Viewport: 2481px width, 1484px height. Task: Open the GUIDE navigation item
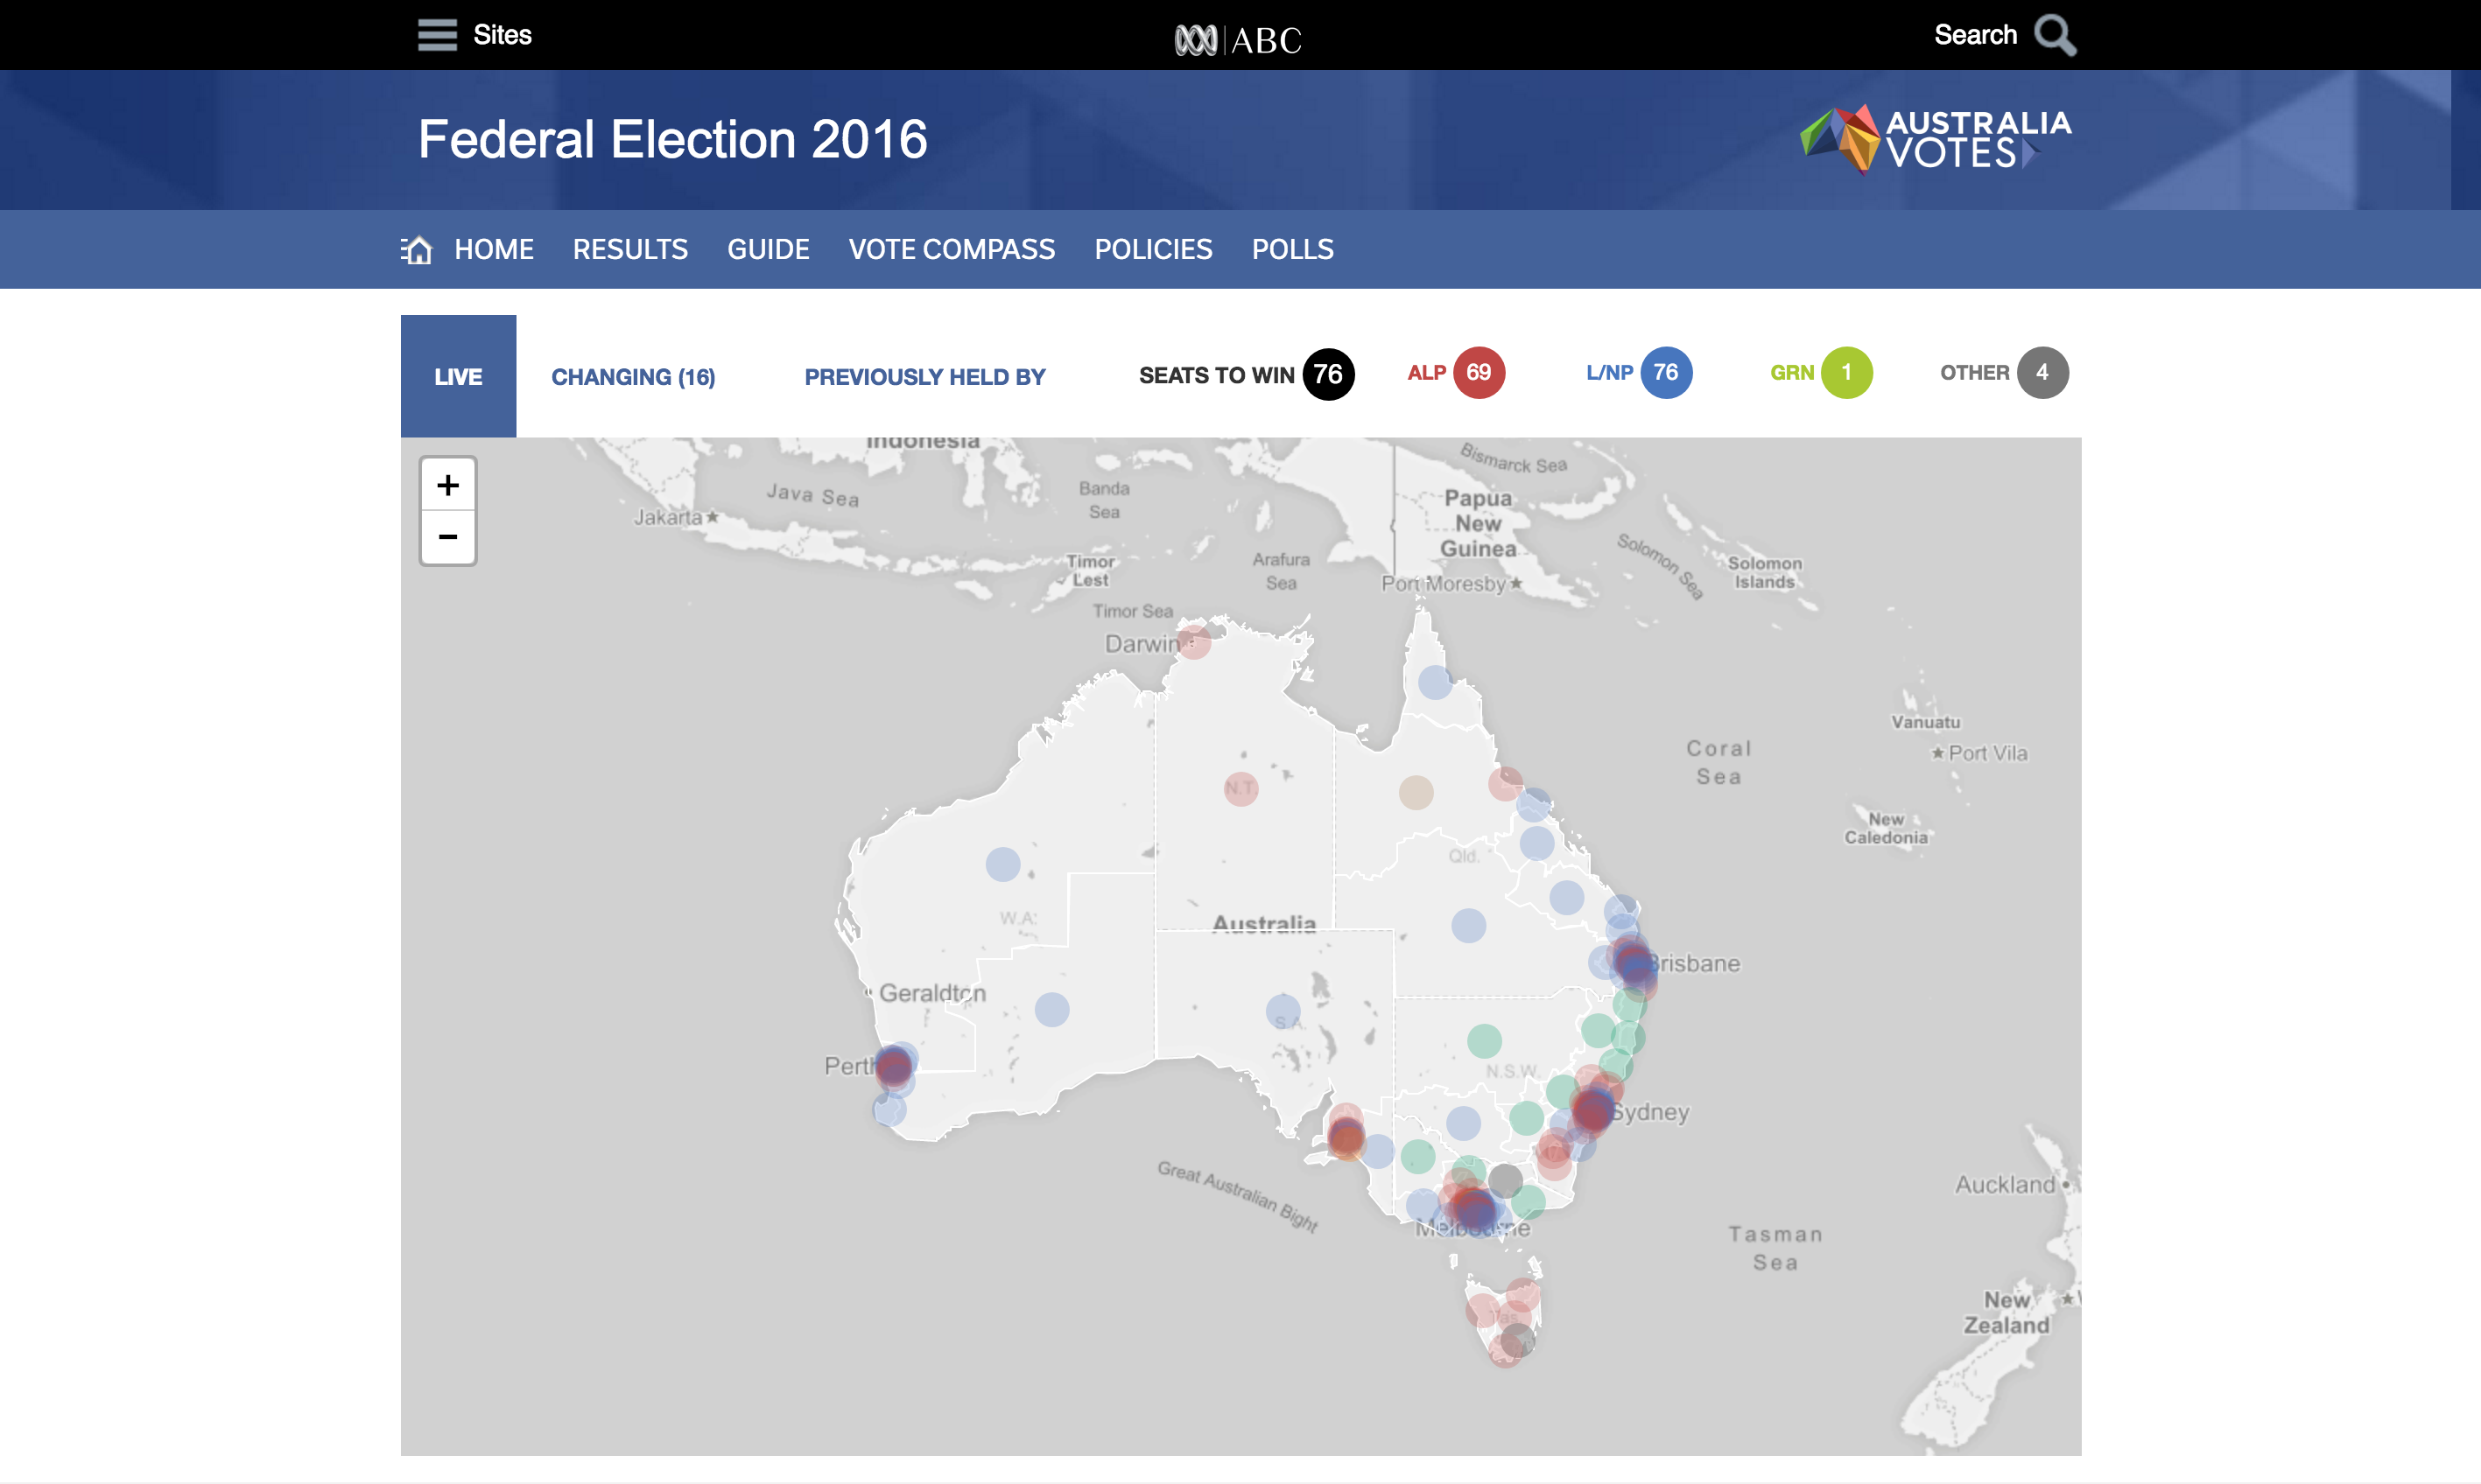coord(769,249)
